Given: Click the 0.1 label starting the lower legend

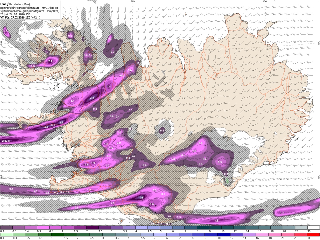Looking at the screenshot, I should tap(2, 238).
